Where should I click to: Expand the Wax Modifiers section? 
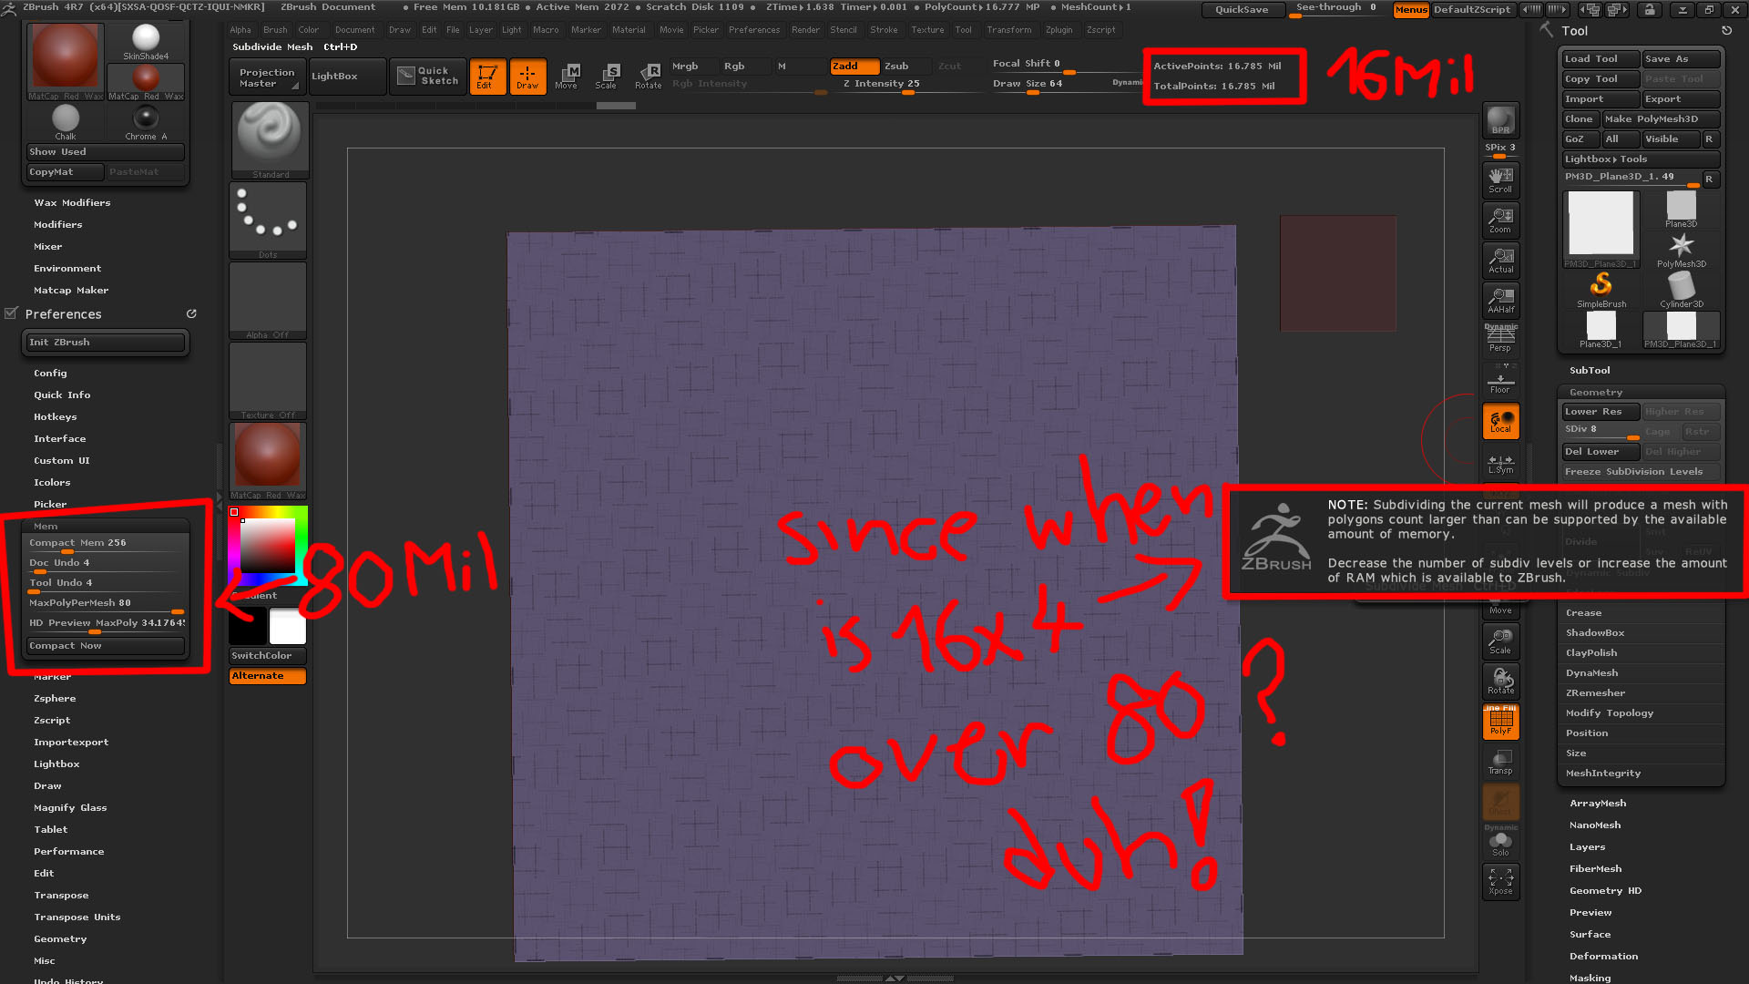coord(72,203)
